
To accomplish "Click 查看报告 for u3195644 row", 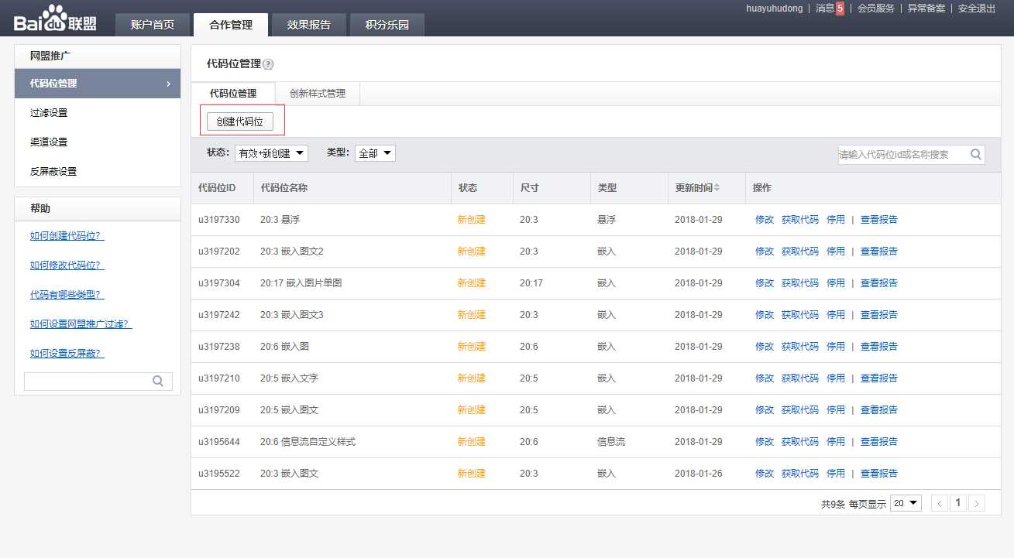I will tap(879, 442).
